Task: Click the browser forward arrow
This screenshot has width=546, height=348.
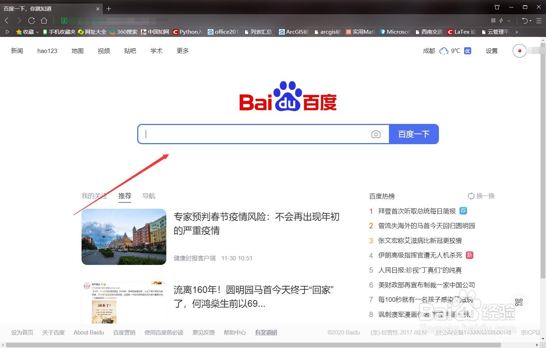Action: (19, 21)
